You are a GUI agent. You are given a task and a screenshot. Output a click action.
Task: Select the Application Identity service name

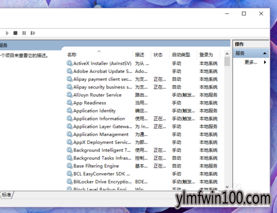click(x=94, y=111)
